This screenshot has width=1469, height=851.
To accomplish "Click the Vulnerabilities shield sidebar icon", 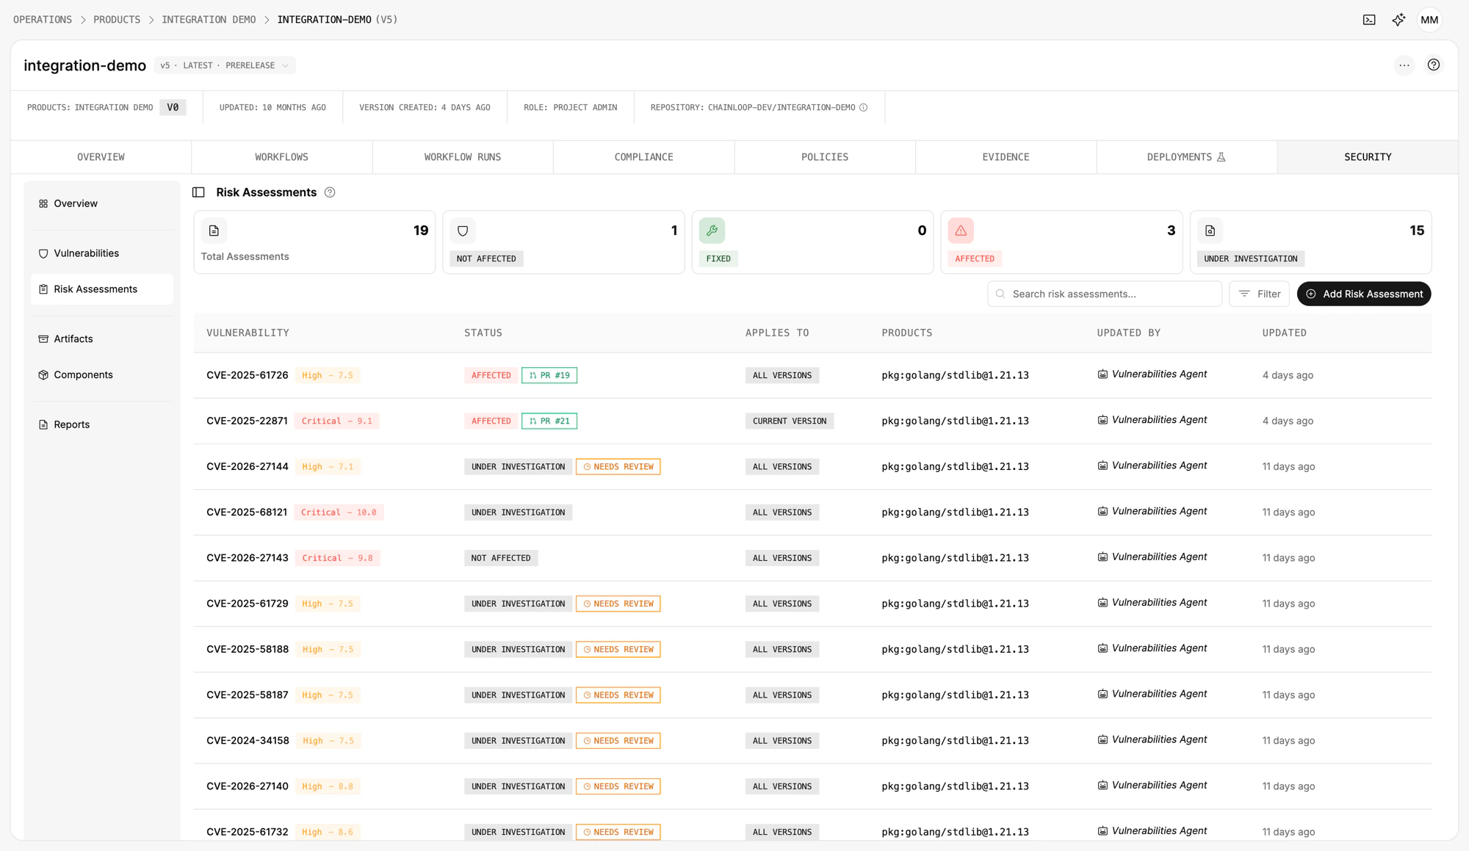I will (43, 253).
